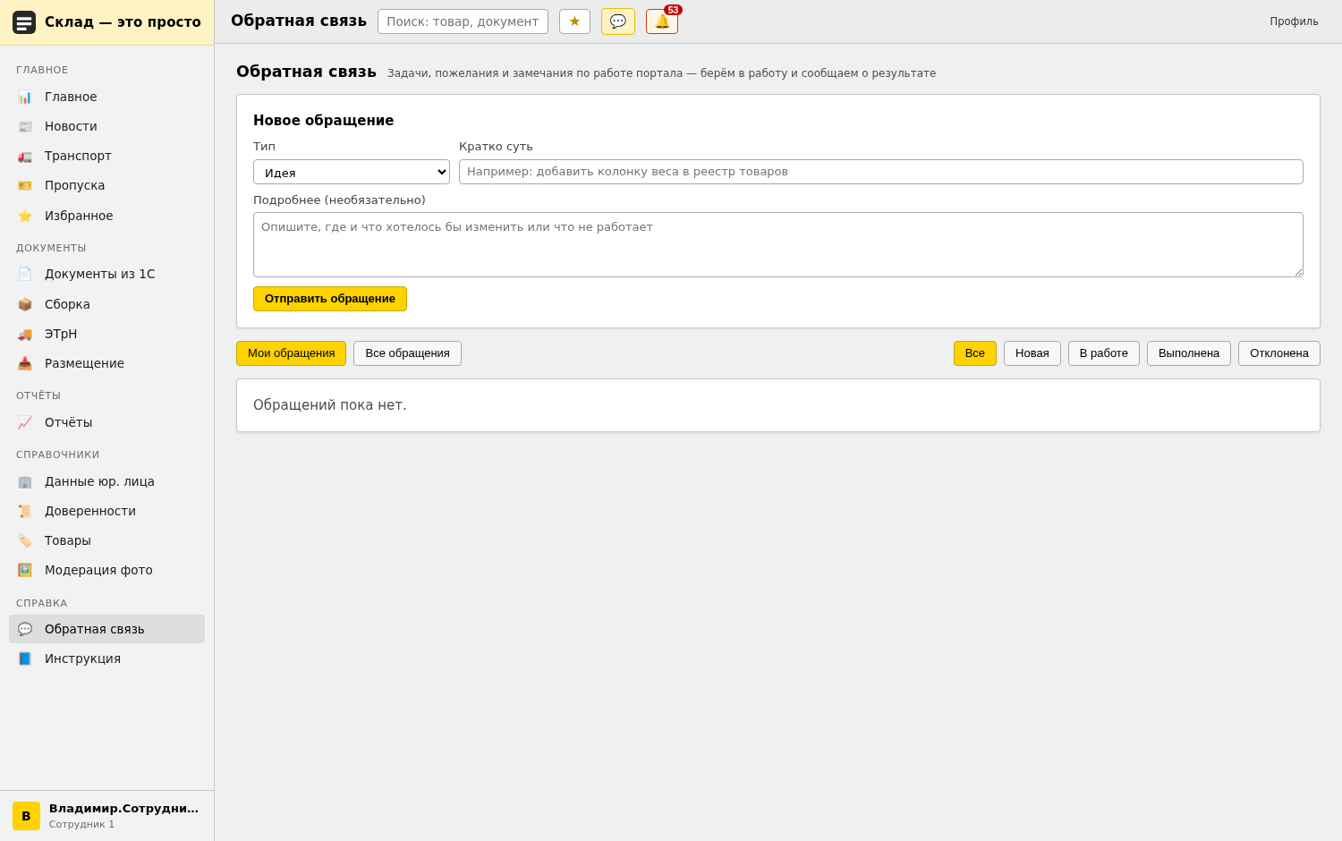Submit form with Отправить обращение button
This screenshot has width=1342, height=841.
click(330, 299)
